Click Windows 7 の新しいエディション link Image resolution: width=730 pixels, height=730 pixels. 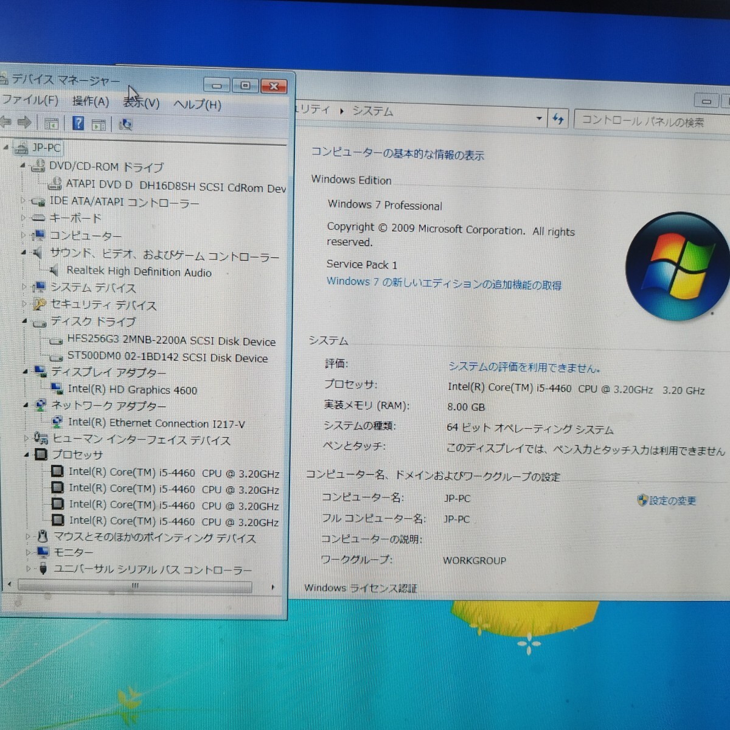point(444,283)
